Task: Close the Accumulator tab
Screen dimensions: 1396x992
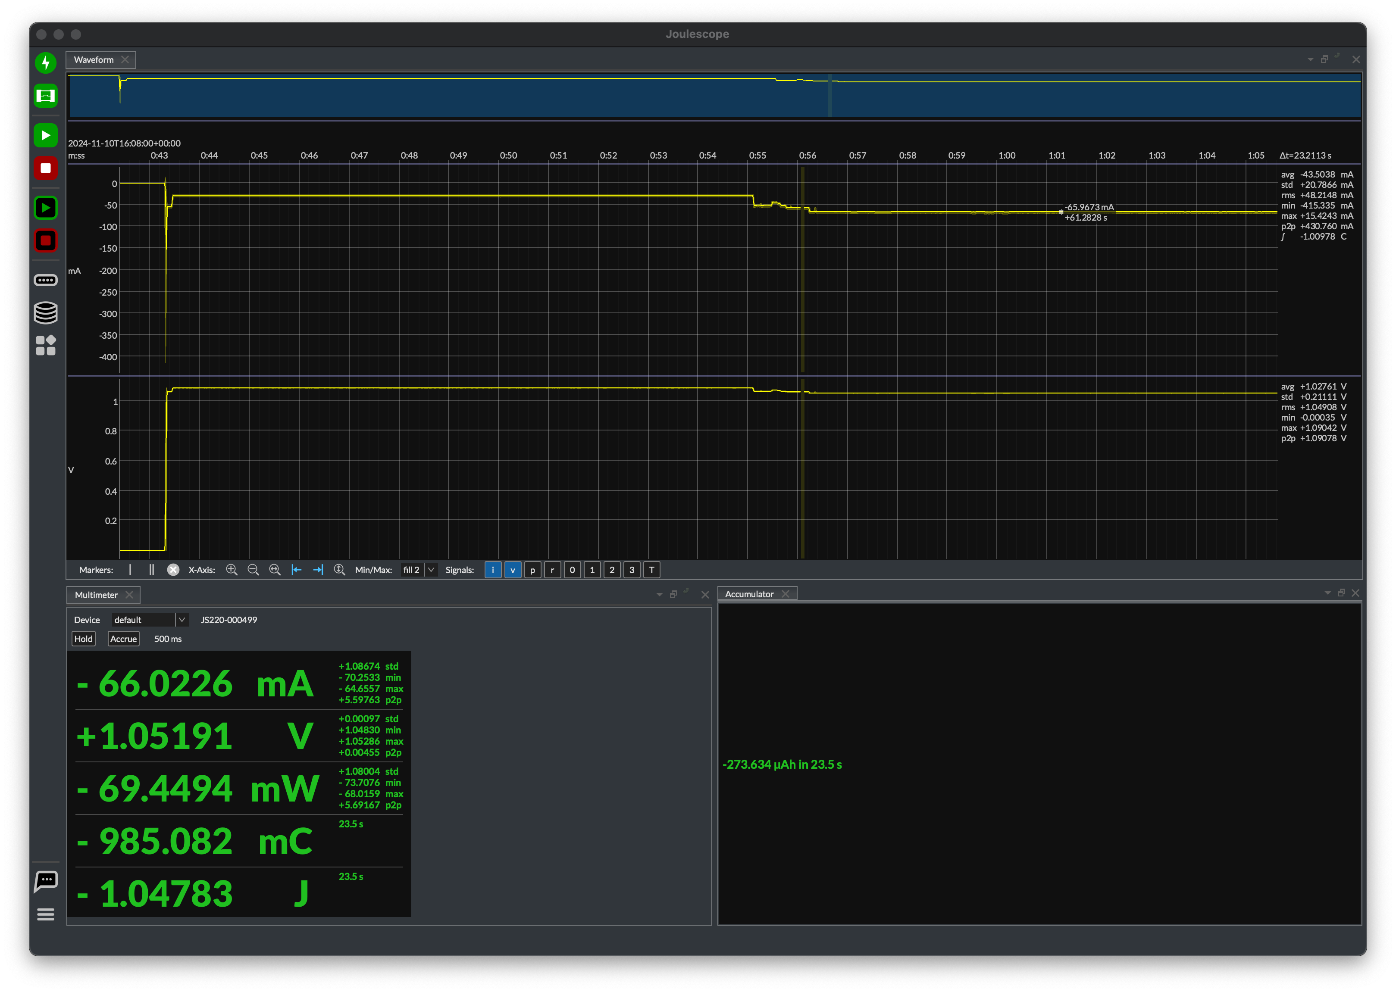Action: click(x=786, y=594)
